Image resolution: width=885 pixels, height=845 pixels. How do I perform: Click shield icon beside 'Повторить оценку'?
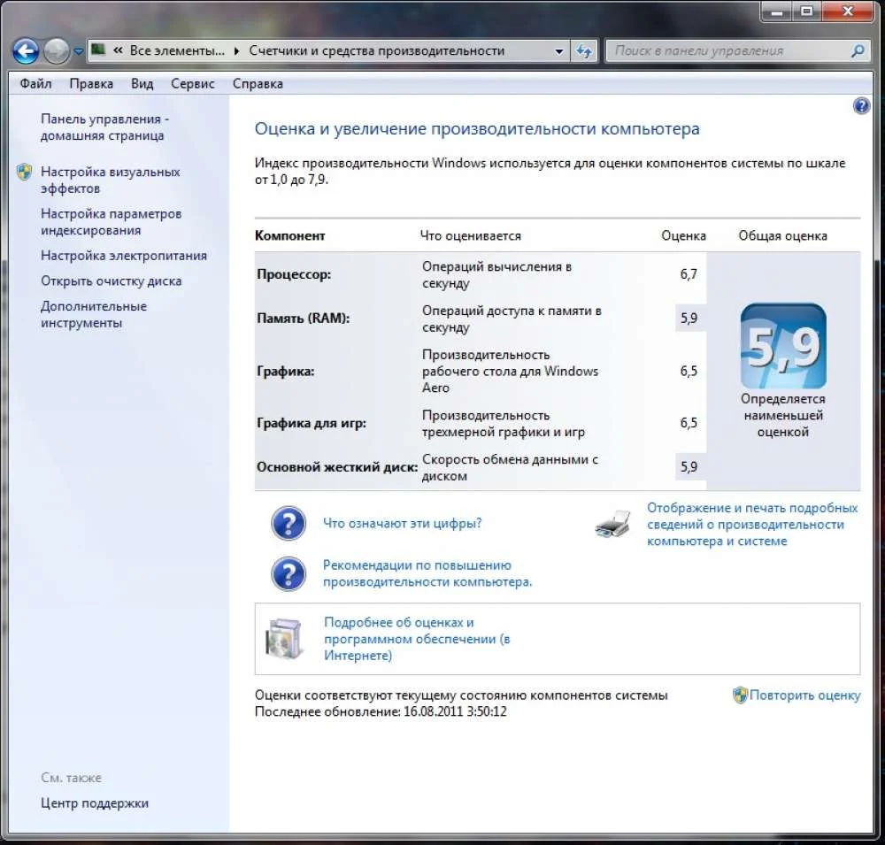point(739,695)
